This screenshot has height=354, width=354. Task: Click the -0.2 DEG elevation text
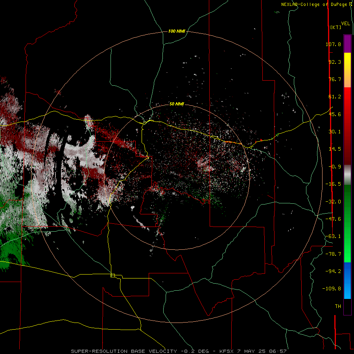[x=196, y=351]
